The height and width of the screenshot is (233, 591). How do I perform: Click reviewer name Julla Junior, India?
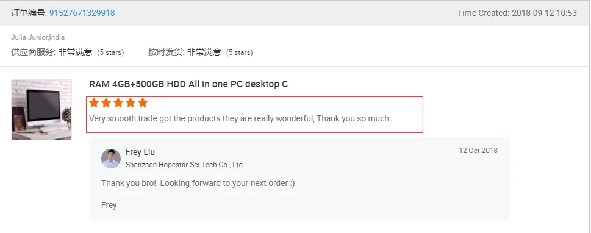click(x=38, y=37)
